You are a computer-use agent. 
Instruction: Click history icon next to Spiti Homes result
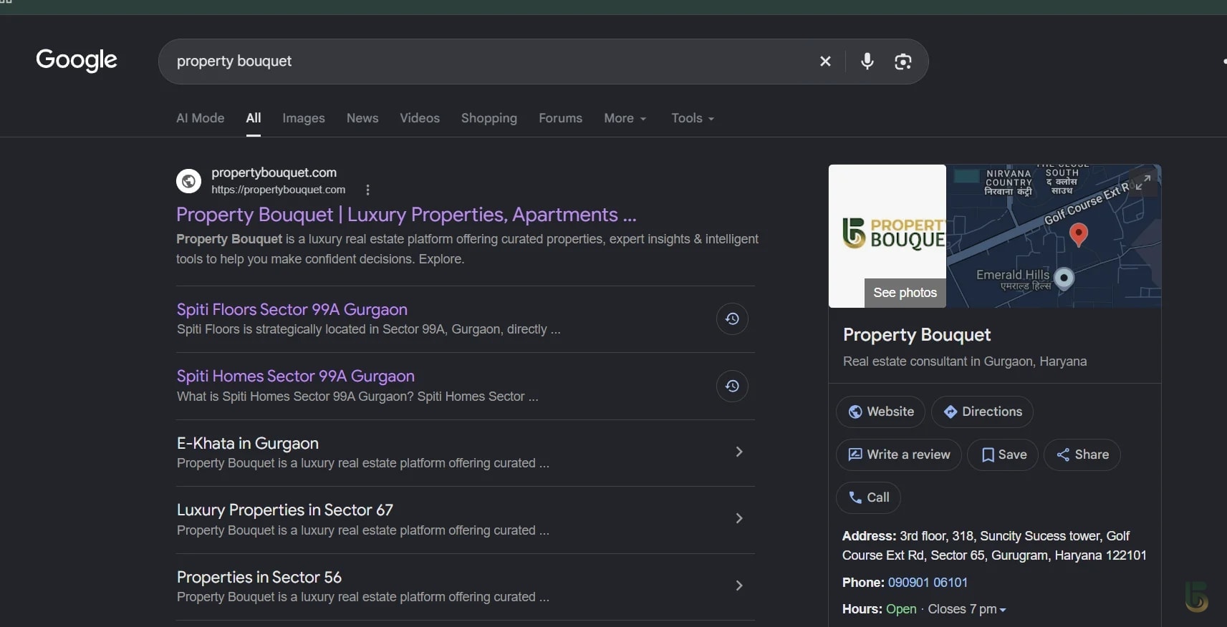(732, 386)
